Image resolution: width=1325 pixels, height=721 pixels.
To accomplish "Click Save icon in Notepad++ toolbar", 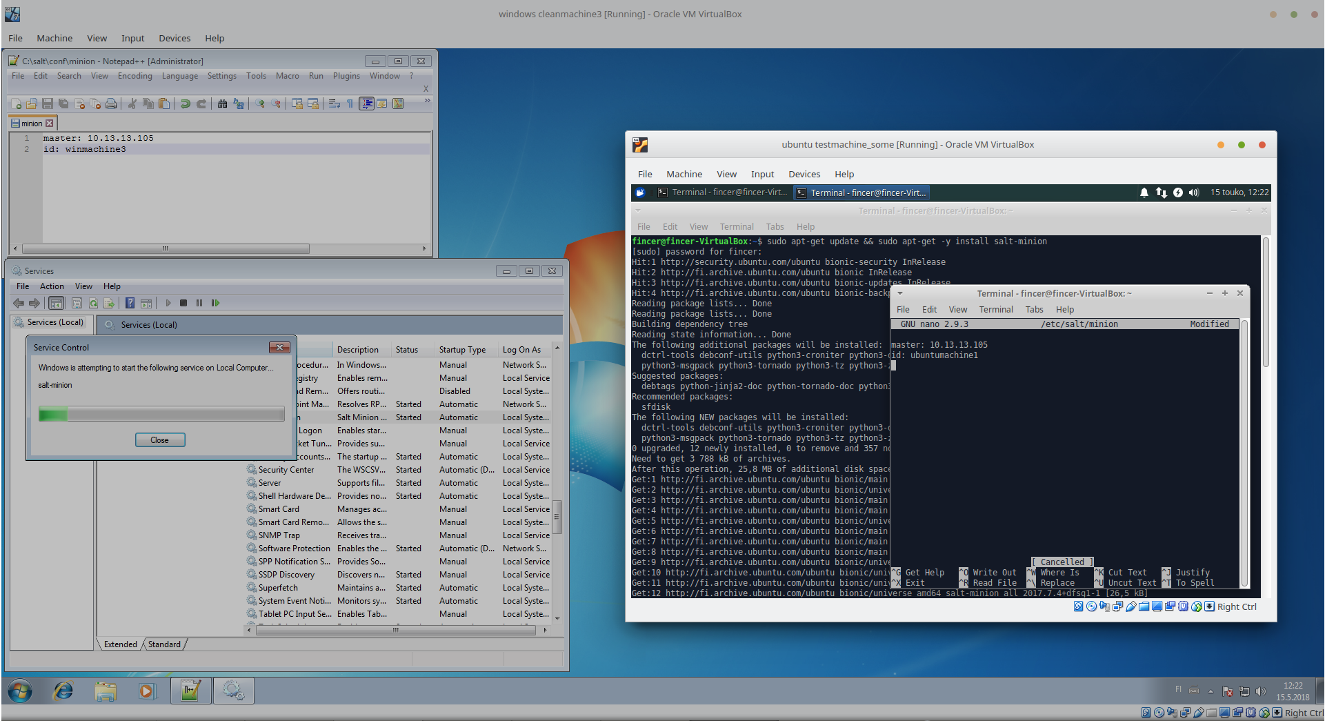I will pyautogui.click(x=48, y=103).
